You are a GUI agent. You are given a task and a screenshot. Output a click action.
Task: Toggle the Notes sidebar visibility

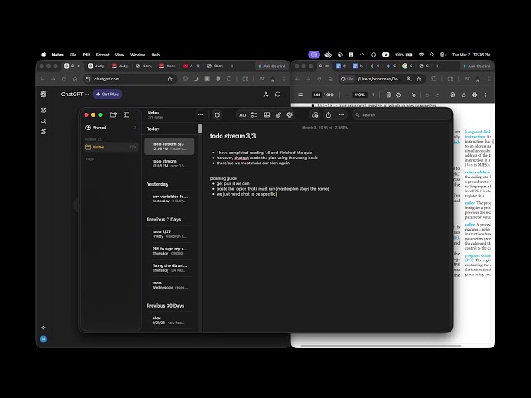pyautogui.click(x=126, y=114)
